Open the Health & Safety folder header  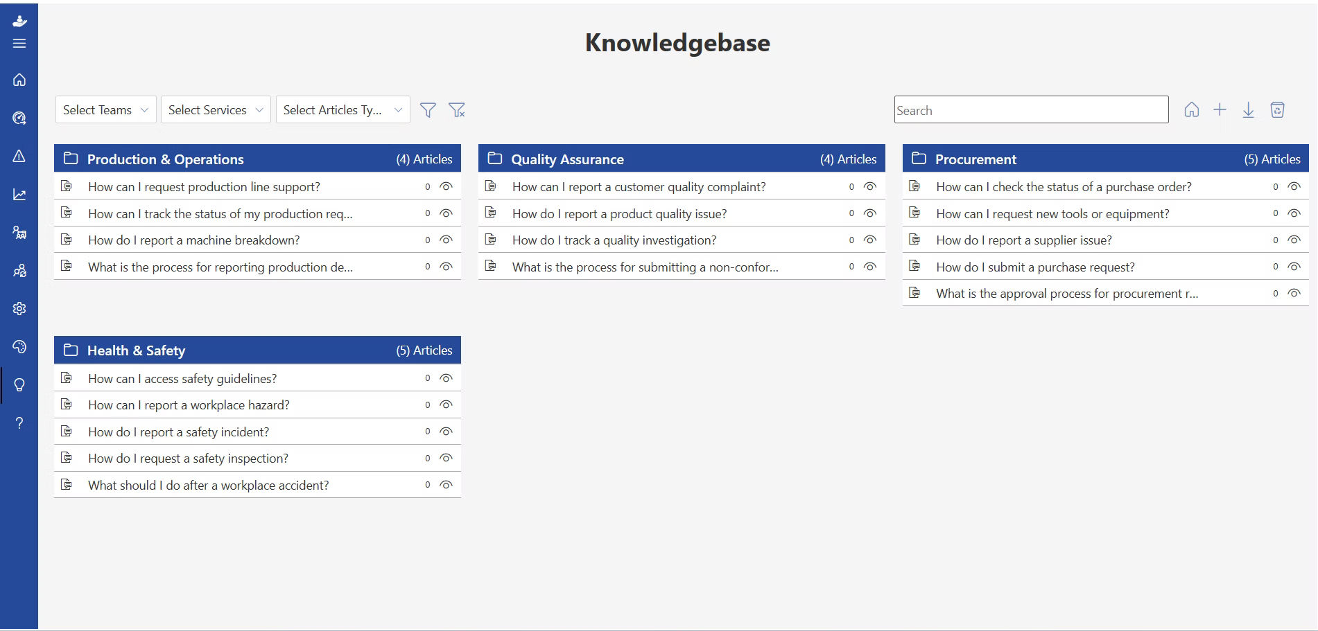257,350
